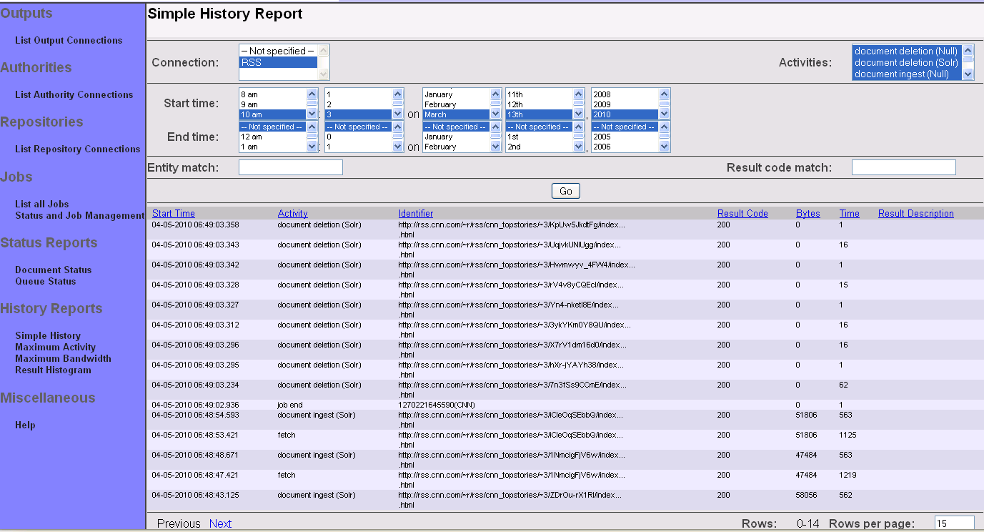
Task: Select 9 am in Start time hour list
Action: pyautogui.click(x=272, y=104)
